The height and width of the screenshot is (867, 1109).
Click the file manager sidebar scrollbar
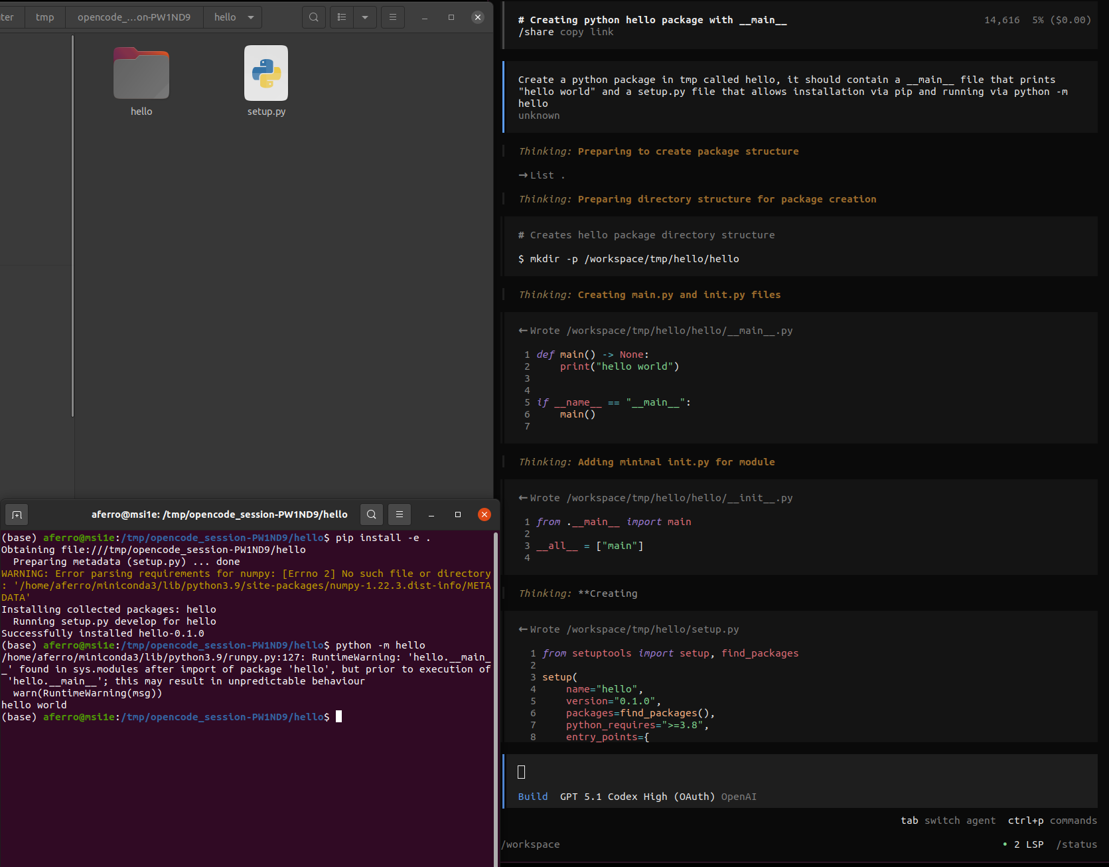[72, 226]
